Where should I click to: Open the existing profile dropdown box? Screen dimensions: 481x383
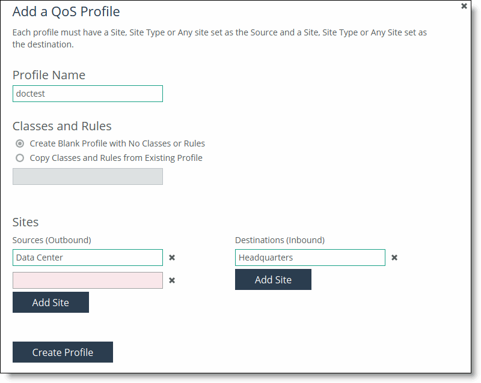[88, 176]
